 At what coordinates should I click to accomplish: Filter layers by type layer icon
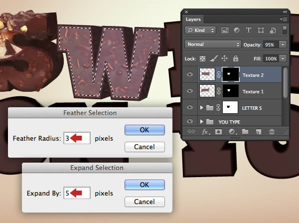tap(249, 30)
